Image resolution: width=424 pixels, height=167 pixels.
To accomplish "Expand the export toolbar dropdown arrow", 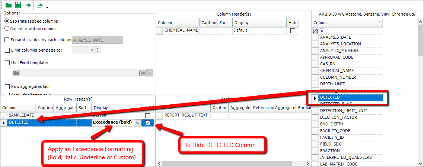I will [x=47, y=7].
